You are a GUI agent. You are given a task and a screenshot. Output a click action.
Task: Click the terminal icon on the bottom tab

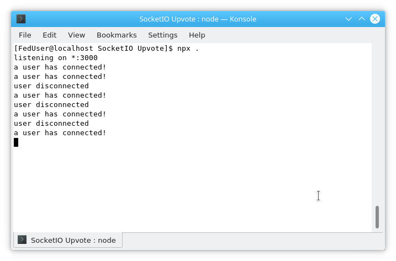point(22,239)
